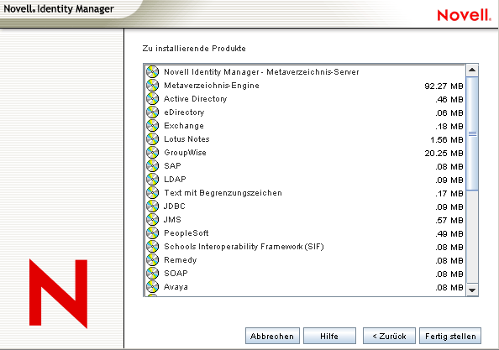This screenshot has height=350, width=499.
Task: Click the disc icon beside Schools Interoperability Framework
Action: (x=152, y=247)
